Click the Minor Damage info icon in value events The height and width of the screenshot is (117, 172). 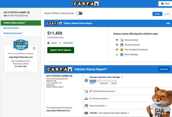[122, 54]
